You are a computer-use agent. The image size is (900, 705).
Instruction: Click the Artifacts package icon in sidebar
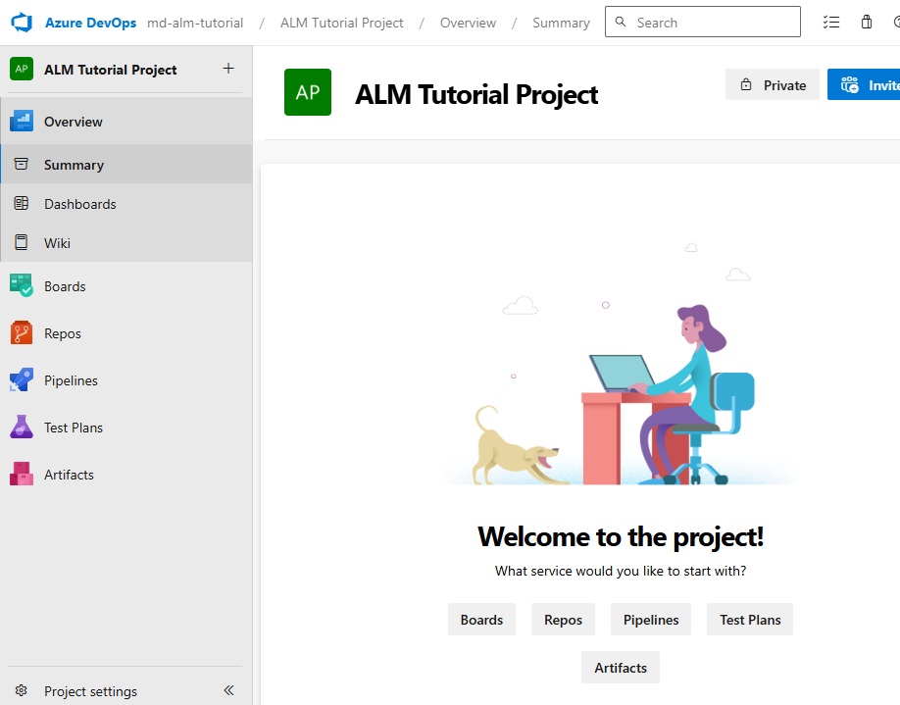[x=22, y=474]
